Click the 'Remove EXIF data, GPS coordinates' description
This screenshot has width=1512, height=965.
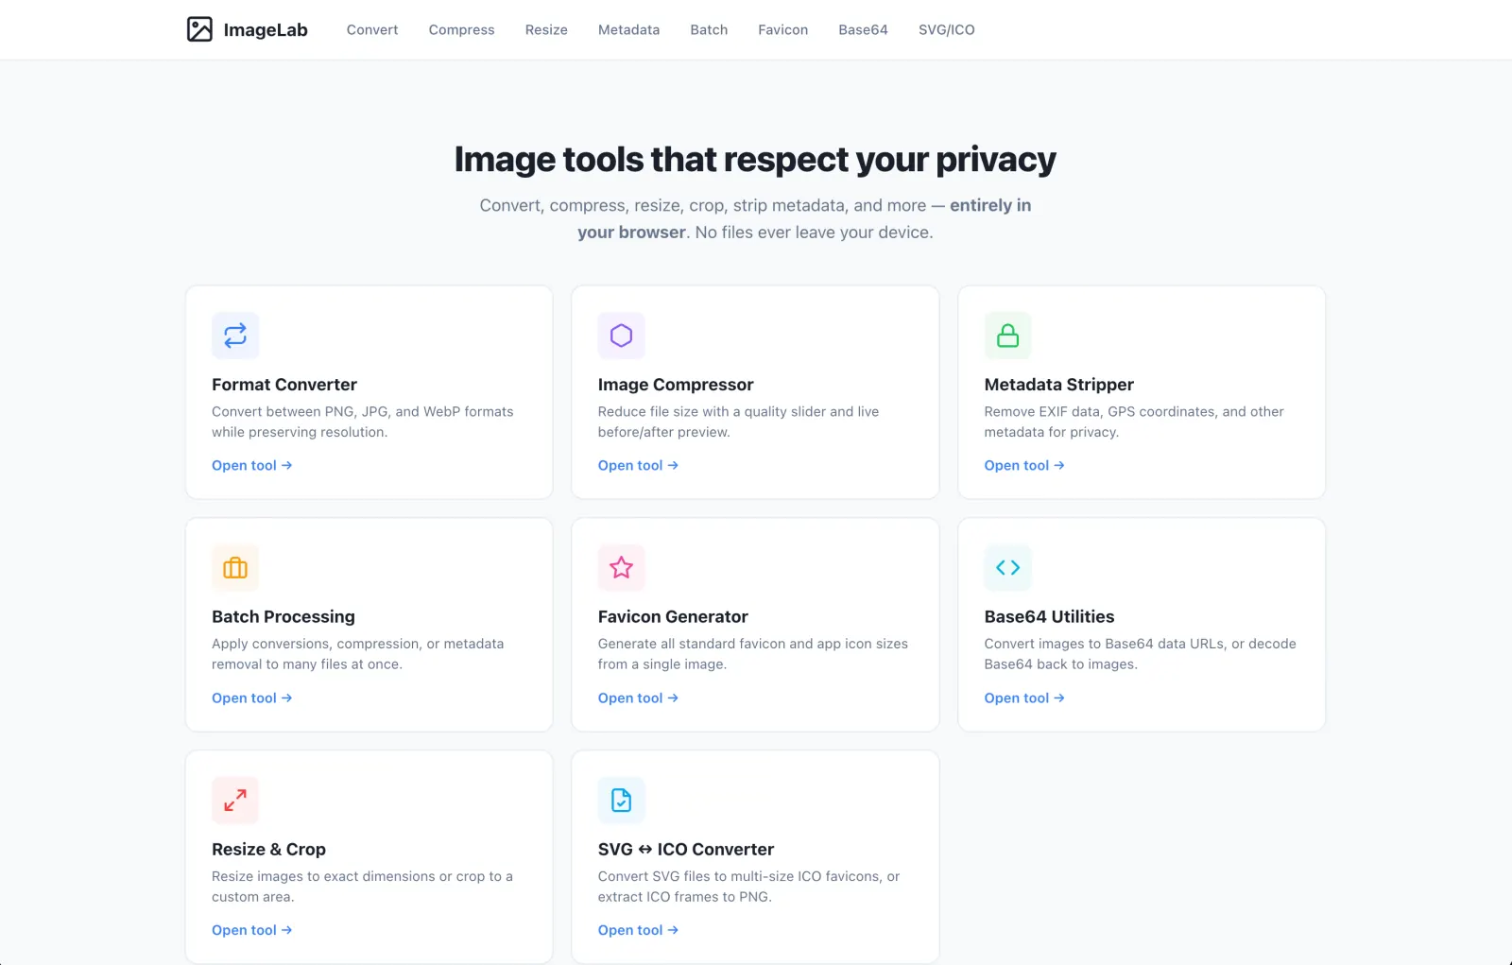(1134, 422)
